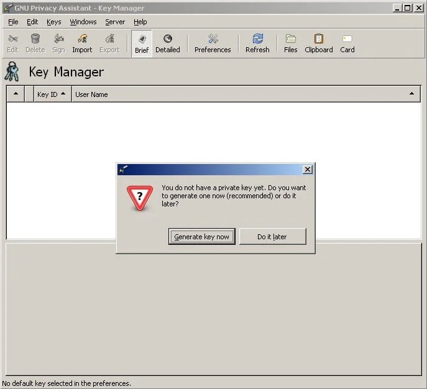
Task: Open the File menu
Action: 13,22
